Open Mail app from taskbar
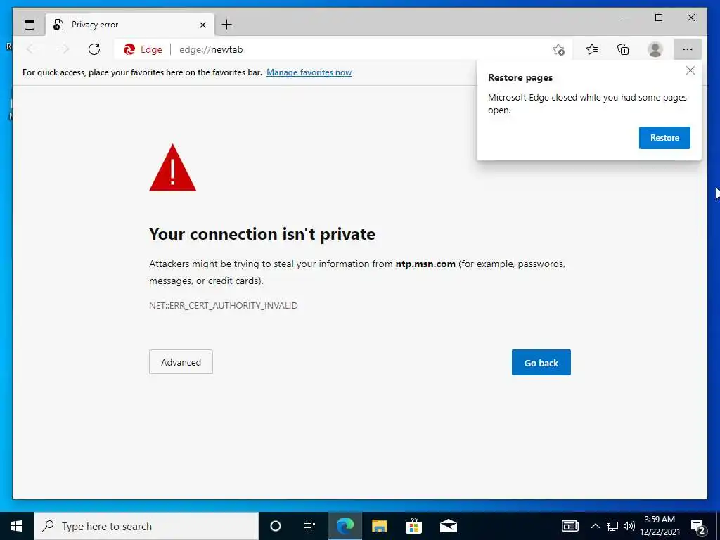 [449, 526]
